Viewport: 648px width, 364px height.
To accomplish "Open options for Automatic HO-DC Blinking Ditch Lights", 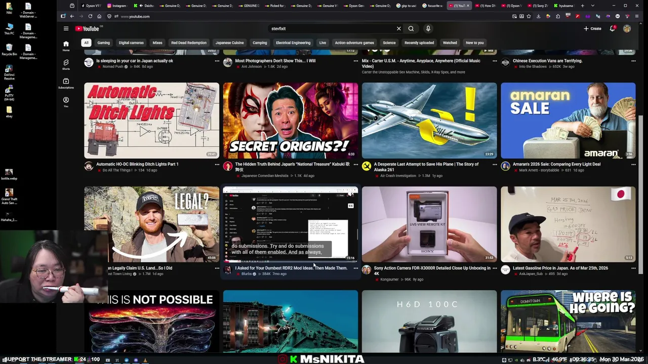I will [217, 164].
